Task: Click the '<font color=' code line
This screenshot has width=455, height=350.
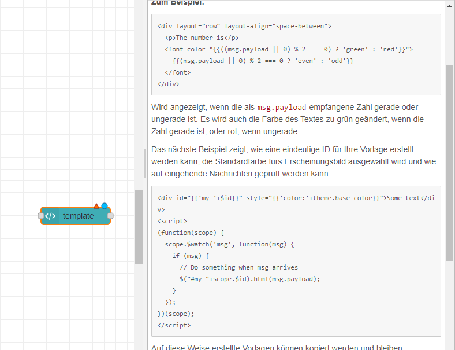Action: 289,49
